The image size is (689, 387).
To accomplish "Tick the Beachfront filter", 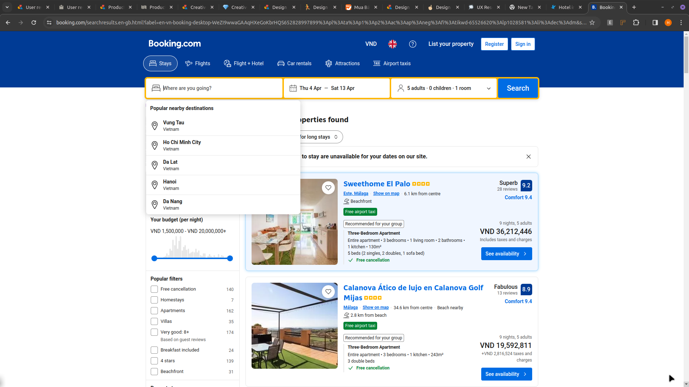I will coord(154,372).
